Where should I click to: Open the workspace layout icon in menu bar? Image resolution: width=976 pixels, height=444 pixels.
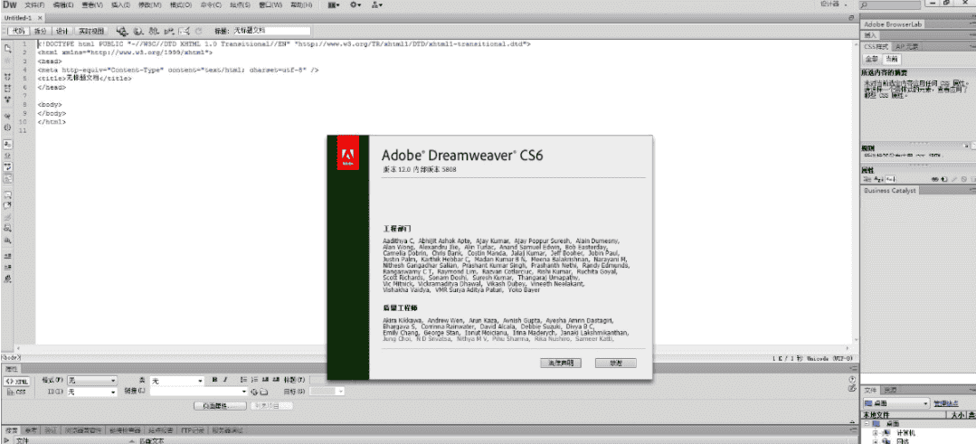point(333,5)
